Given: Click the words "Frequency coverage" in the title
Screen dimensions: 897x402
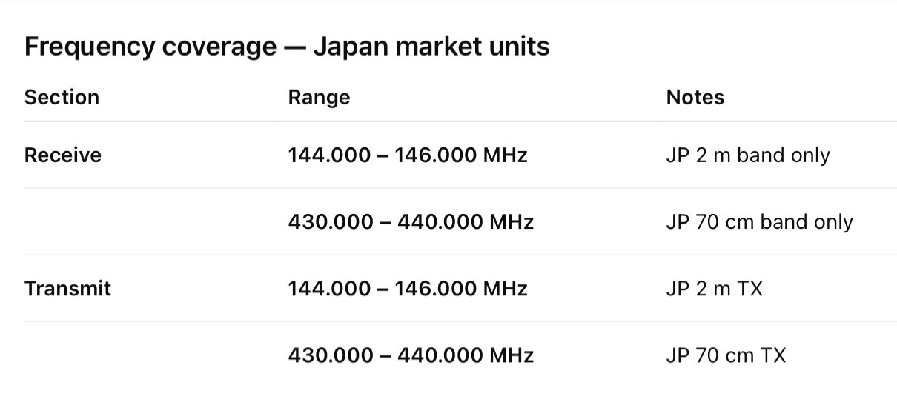Looking at the screenshot, I should 150,47.
